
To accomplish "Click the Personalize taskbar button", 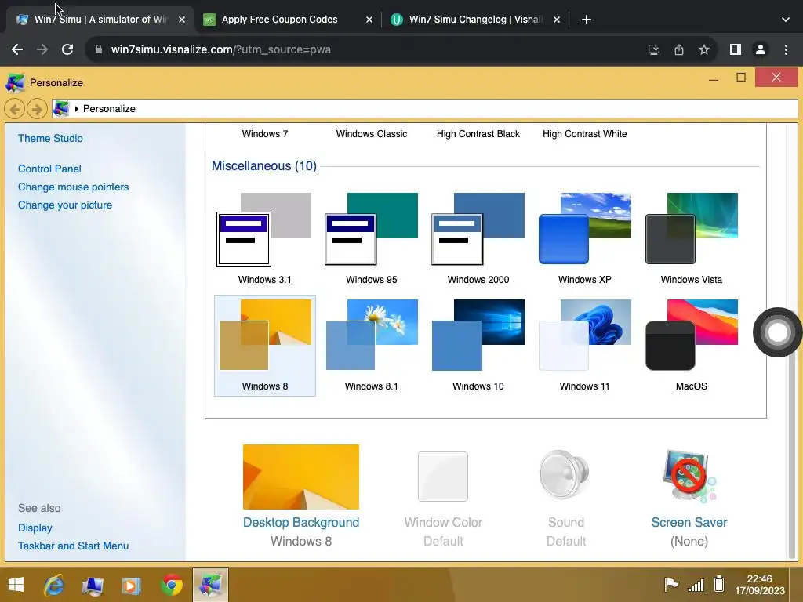I will click(x=210, y=585).
